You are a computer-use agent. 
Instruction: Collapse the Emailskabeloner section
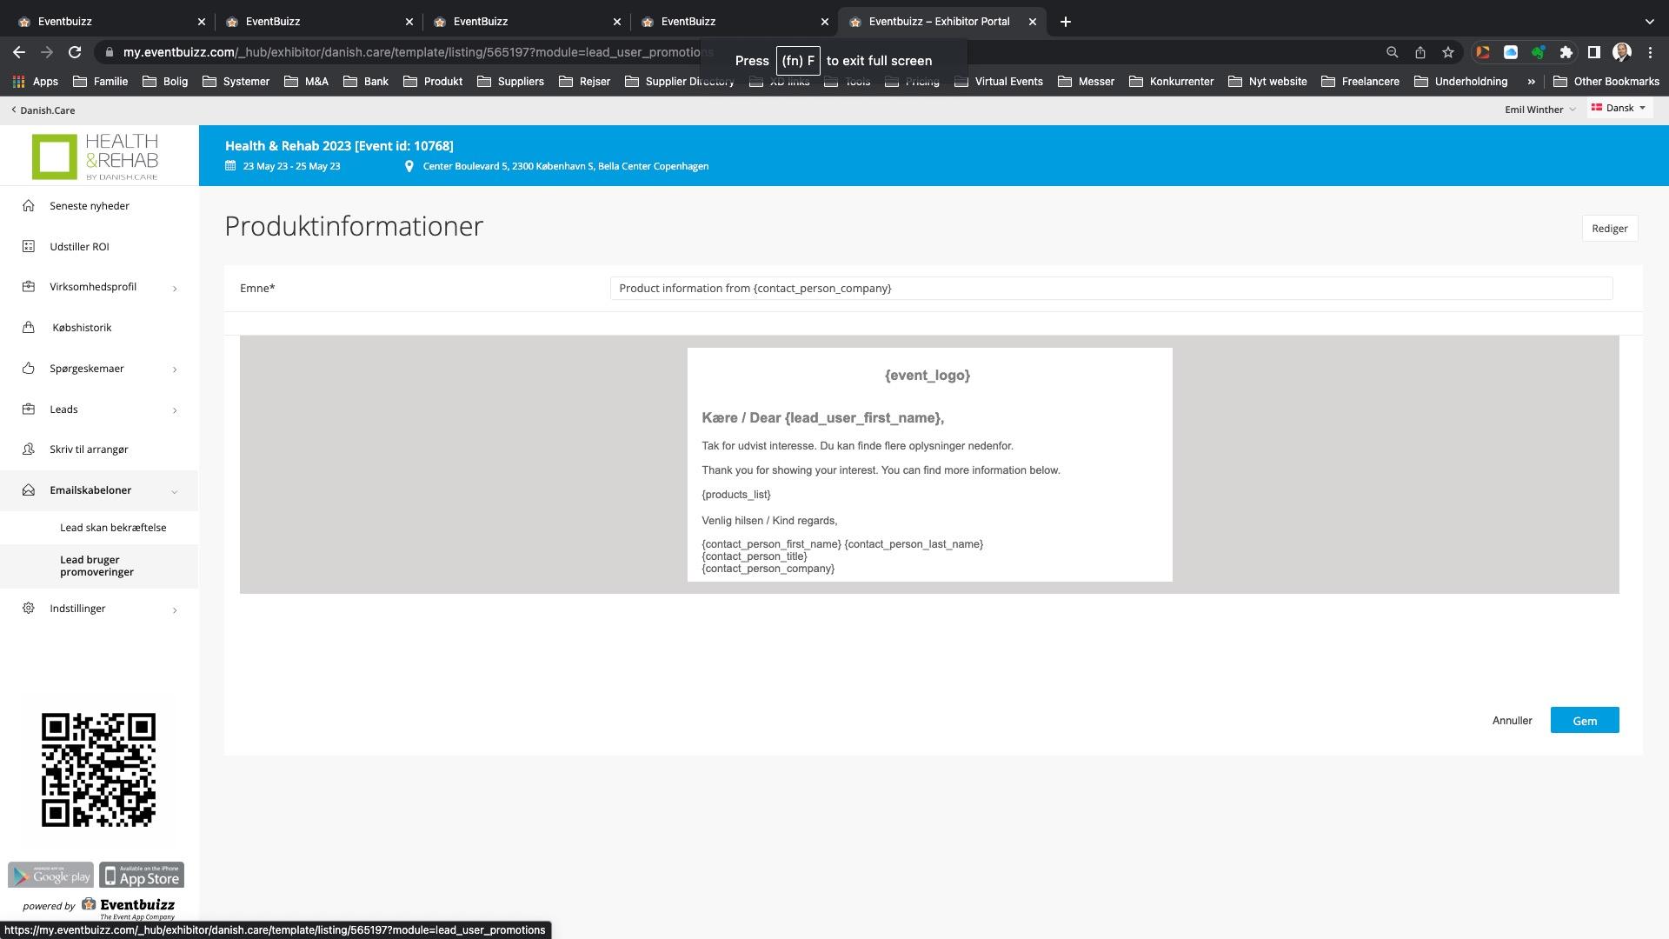point(175,491)
